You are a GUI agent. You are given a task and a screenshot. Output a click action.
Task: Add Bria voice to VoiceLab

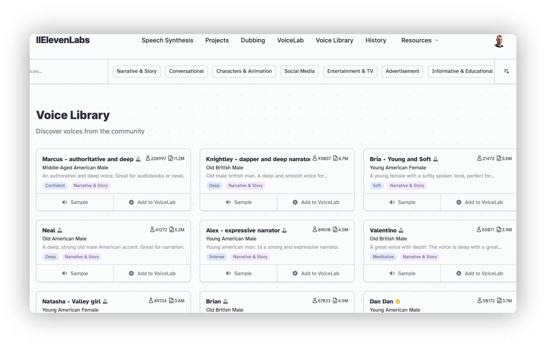point(479,202)
